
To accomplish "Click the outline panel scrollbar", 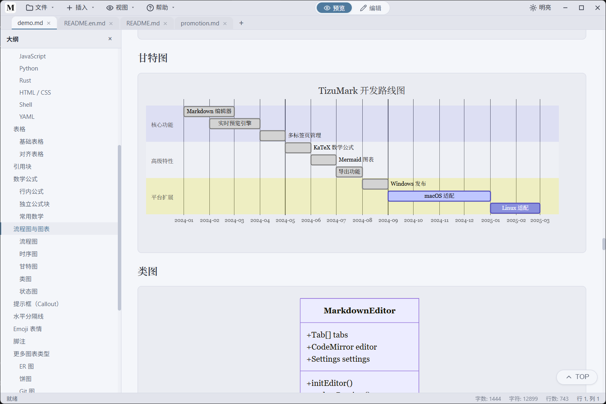I will pos(119,228).
